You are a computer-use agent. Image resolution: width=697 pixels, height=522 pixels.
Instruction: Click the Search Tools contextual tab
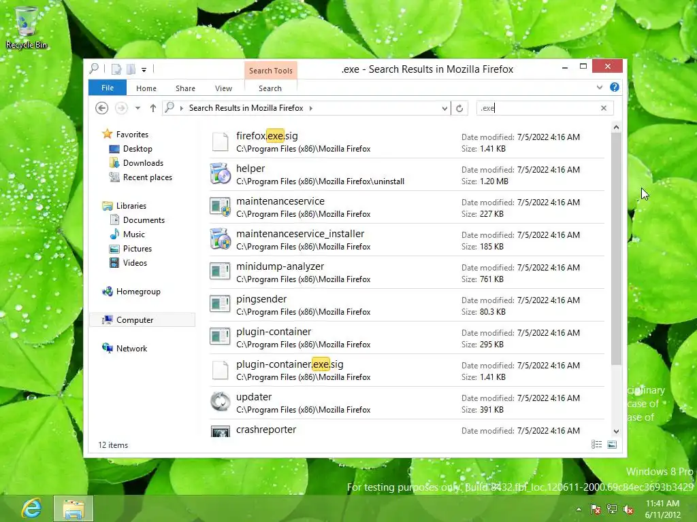[271, 71]
